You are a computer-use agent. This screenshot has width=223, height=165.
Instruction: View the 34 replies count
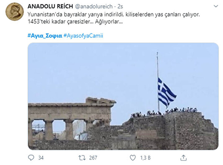click(41, 158)
